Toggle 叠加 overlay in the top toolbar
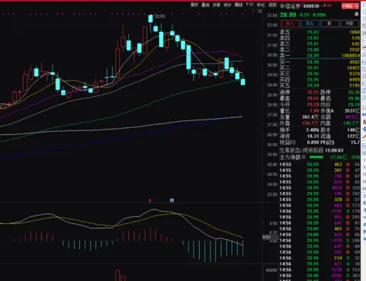 pyautogui.click(x=206, y=5)
